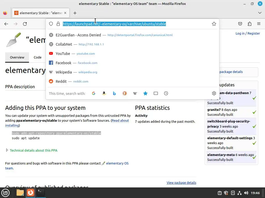This screenshot has width=265, height=198.
Task: Switch to the Code tab
Action: tap(38, 57)
